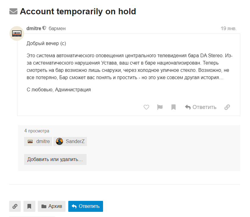
Task: Click the бармен user title text
Action: (57, 28)
